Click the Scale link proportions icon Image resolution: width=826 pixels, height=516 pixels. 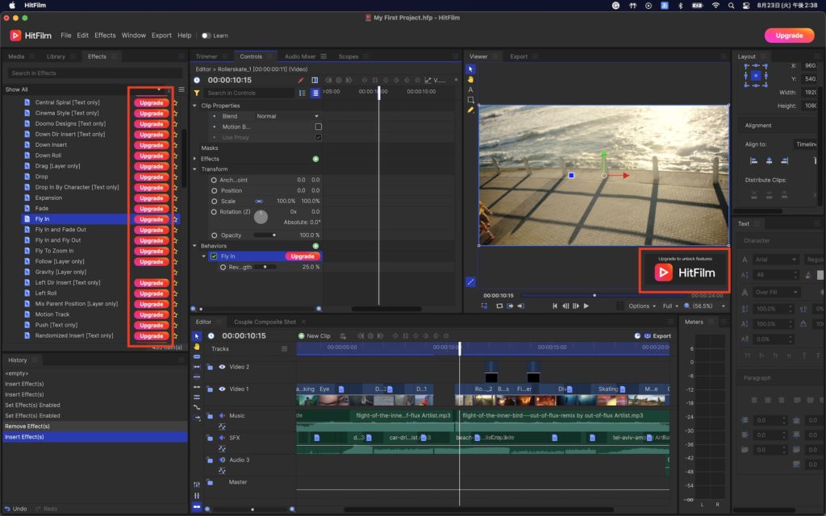point(259,201)
